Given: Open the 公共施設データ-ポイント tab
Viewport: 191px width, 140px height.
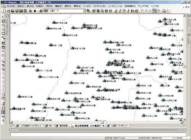Looking at the screenshot, I should [29, 126].
